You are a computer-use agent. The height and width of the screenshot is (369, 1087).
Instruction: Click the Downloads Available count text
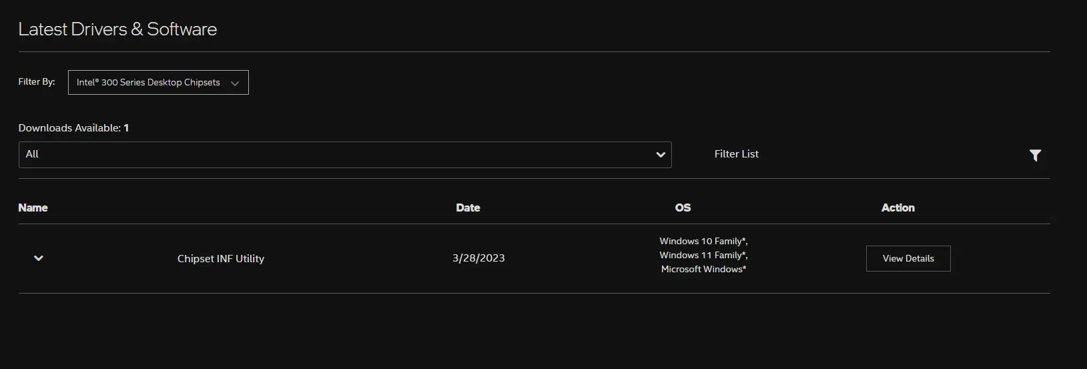coord(73,127)
